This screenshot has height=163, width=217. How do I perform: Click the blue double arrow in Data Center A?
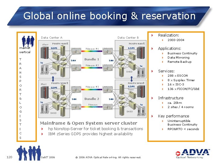click(53, 79)
